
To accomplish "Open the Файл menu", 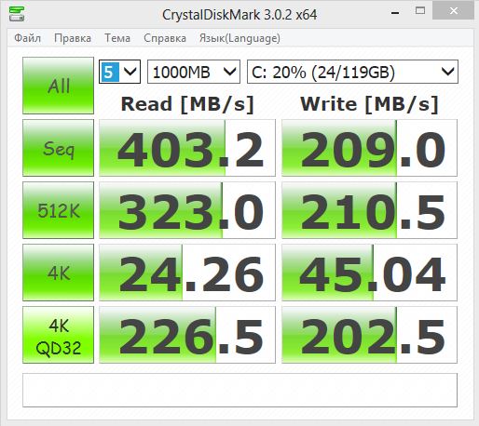I will (27, 38).
